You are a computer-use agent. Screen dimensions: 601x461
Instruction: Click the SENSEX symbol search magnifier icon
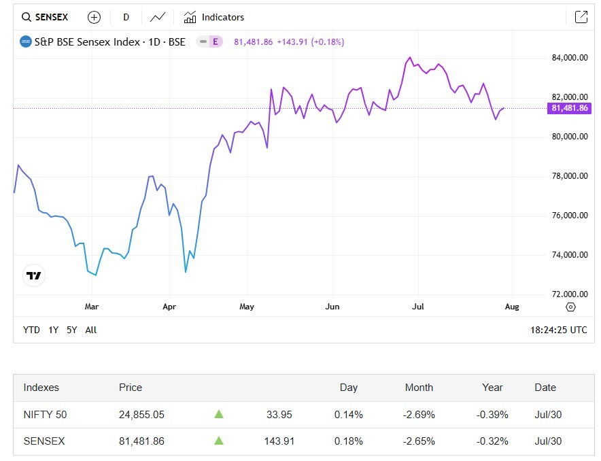tap(27, 17)
